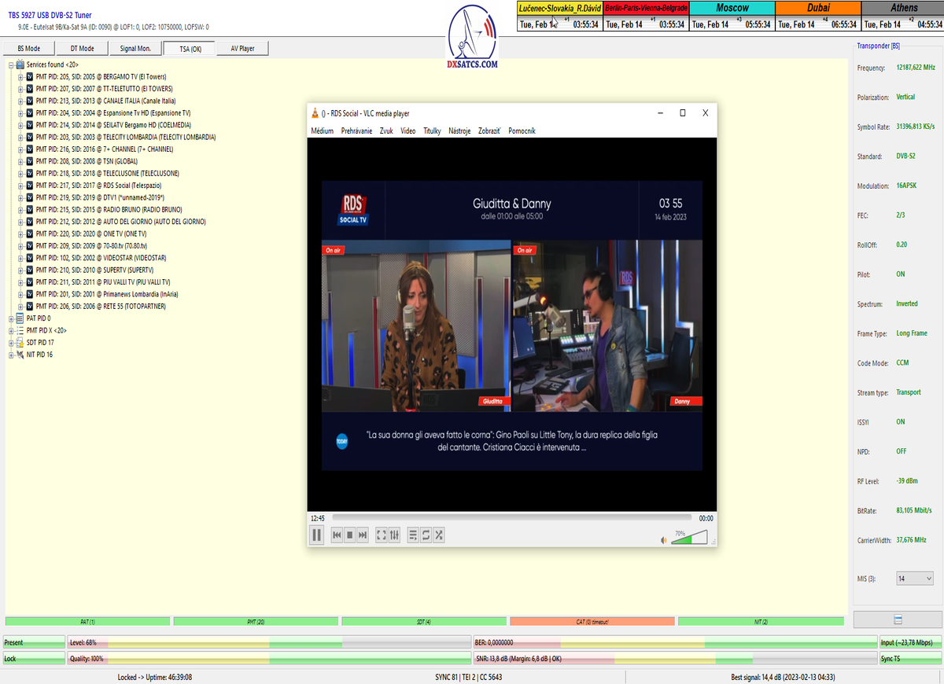
Task: Toggle shuffle random playback
Action: (439, 535)
